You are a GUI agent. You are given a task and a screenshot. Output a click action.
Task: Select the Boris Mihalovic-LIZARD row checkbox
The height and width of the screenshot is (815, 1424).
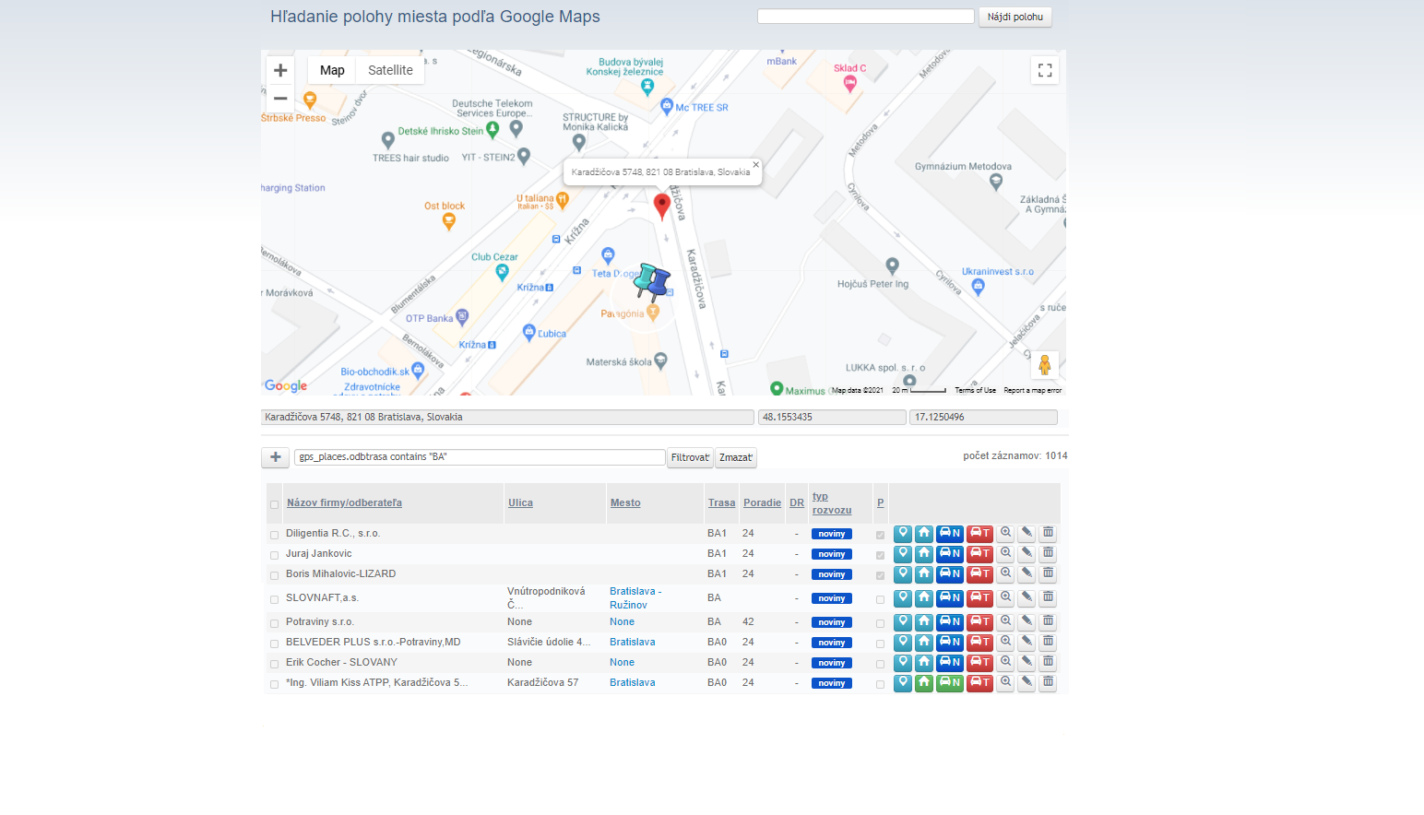274,575
